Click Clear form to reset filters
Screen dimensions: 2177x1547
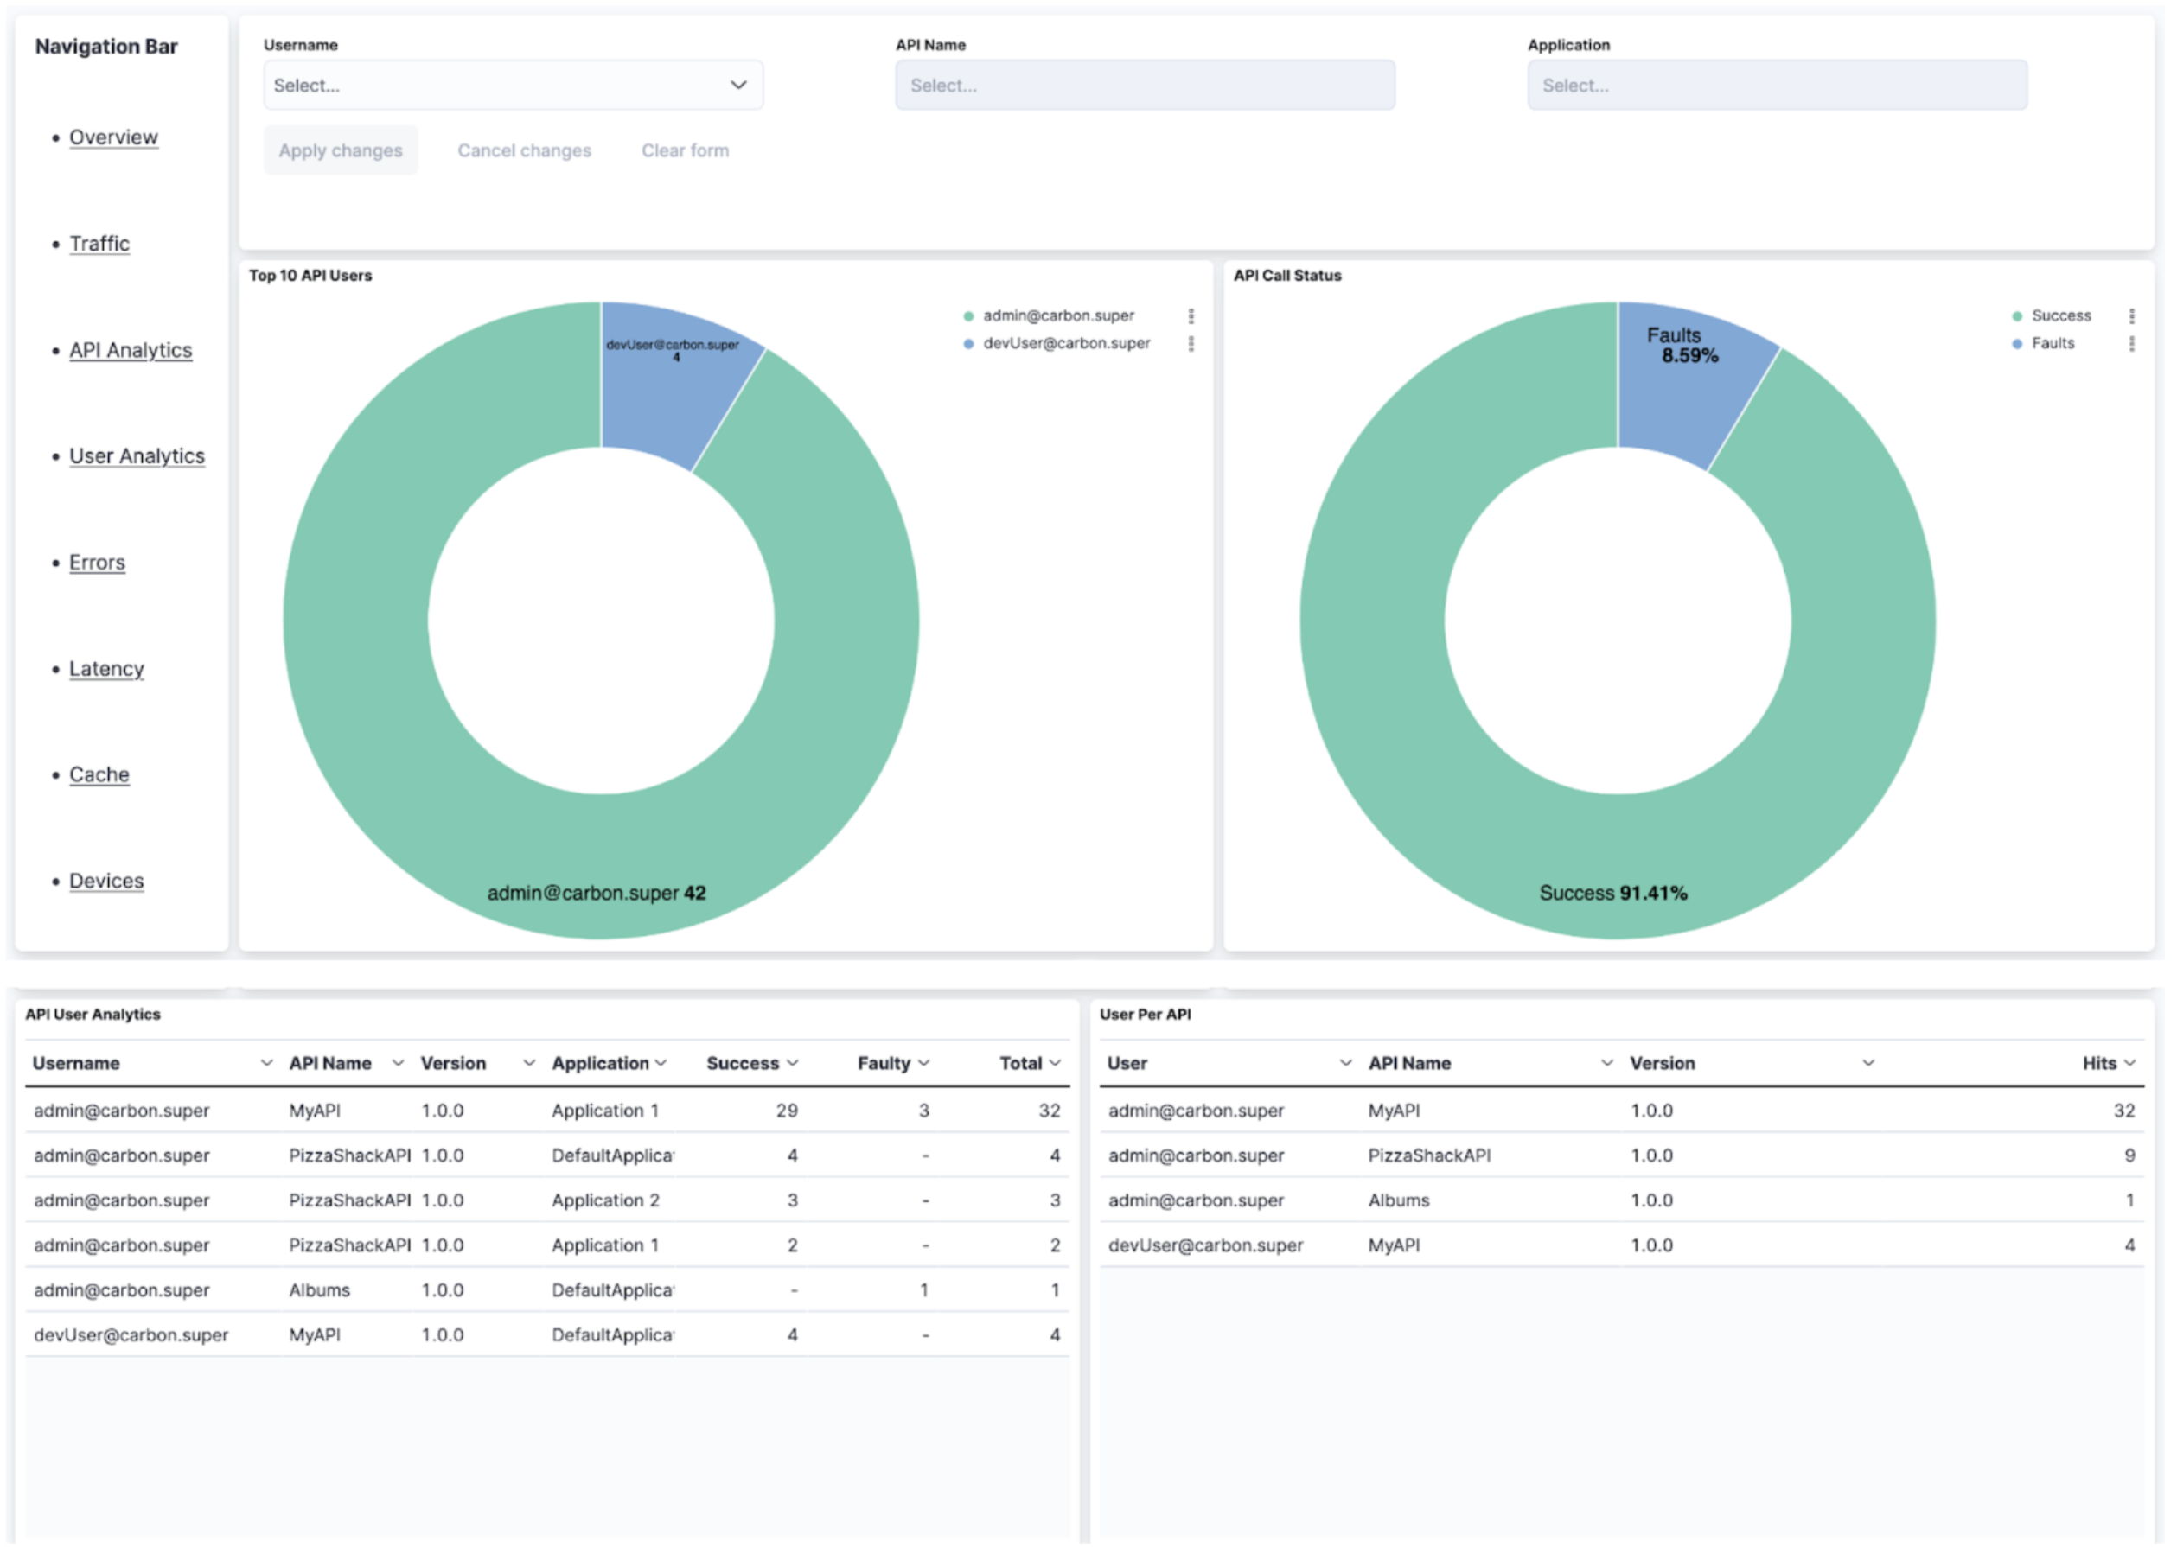click(684, 150)
